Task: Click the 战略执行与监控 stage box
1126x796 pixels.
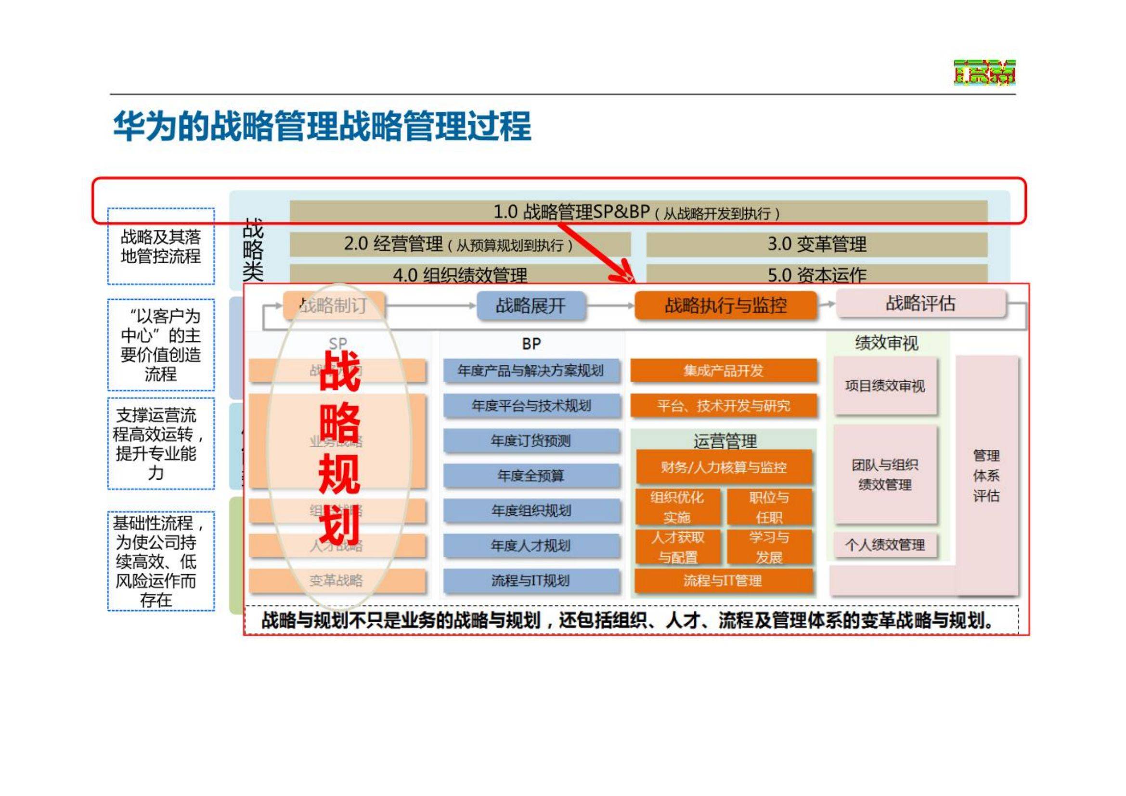Action: [726, 306]
